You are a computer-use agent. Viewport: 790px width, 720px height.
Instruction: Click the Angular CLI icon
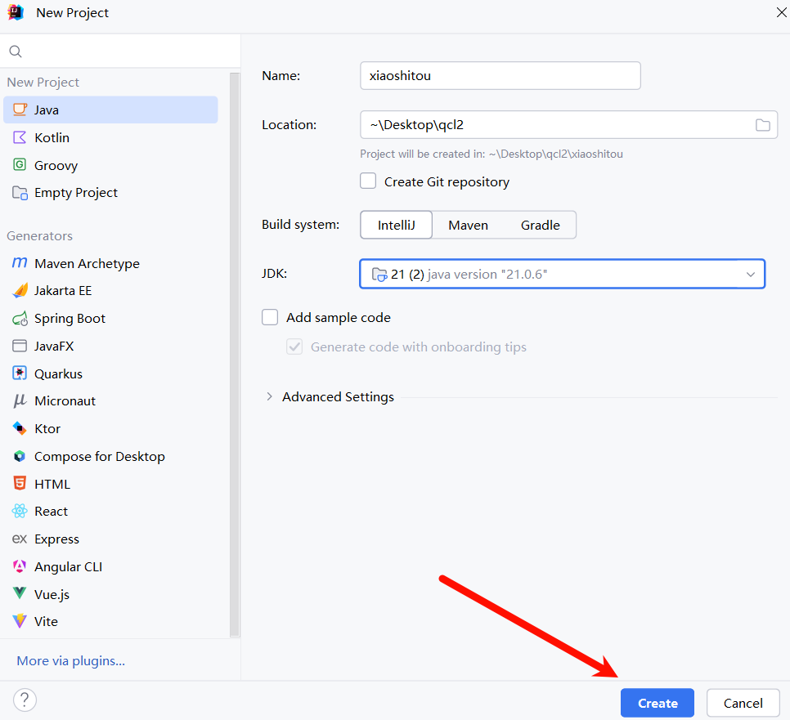(19, 566)
